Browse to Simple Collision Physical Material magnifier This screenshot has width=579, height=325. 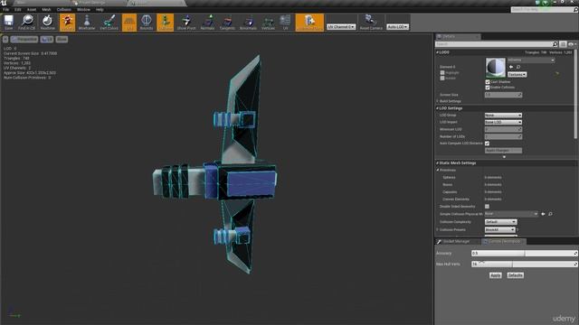[x=551, y=214]
